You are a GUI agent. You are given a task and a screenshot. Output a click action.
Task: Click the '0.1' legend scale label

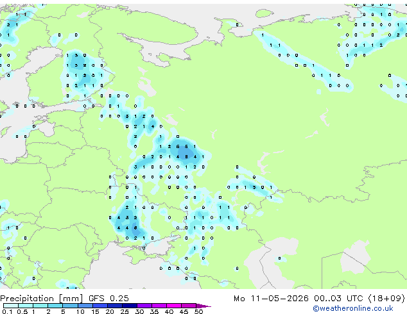click(x=8, y=311)
